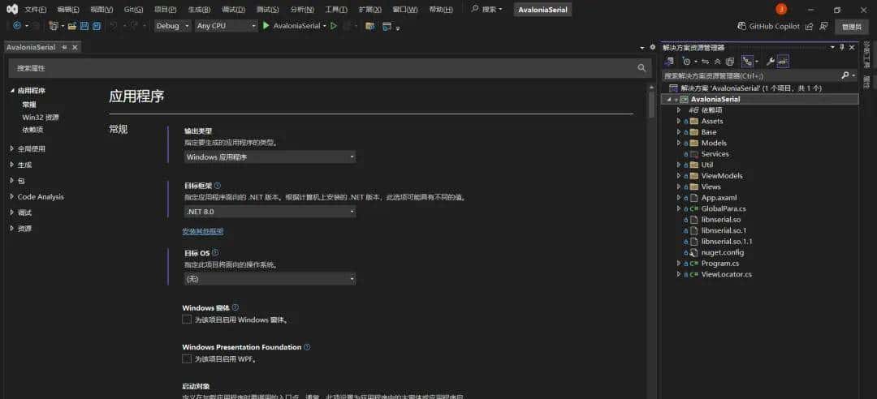The height and width of the screenshot is (399, 877).
Task: Toggle preview selected items icon
Action: [783, 61]
